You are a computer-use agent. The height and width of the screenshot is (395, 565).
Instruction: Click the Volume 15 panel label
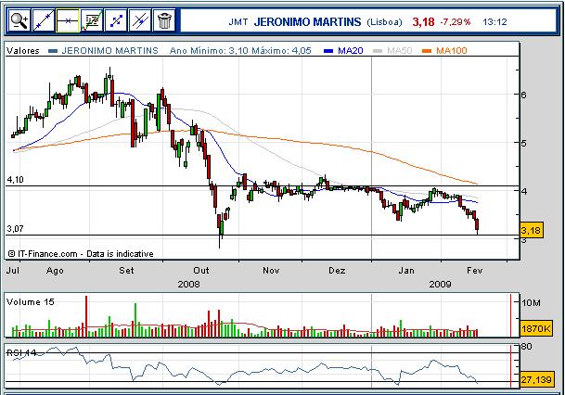(31, 301)
